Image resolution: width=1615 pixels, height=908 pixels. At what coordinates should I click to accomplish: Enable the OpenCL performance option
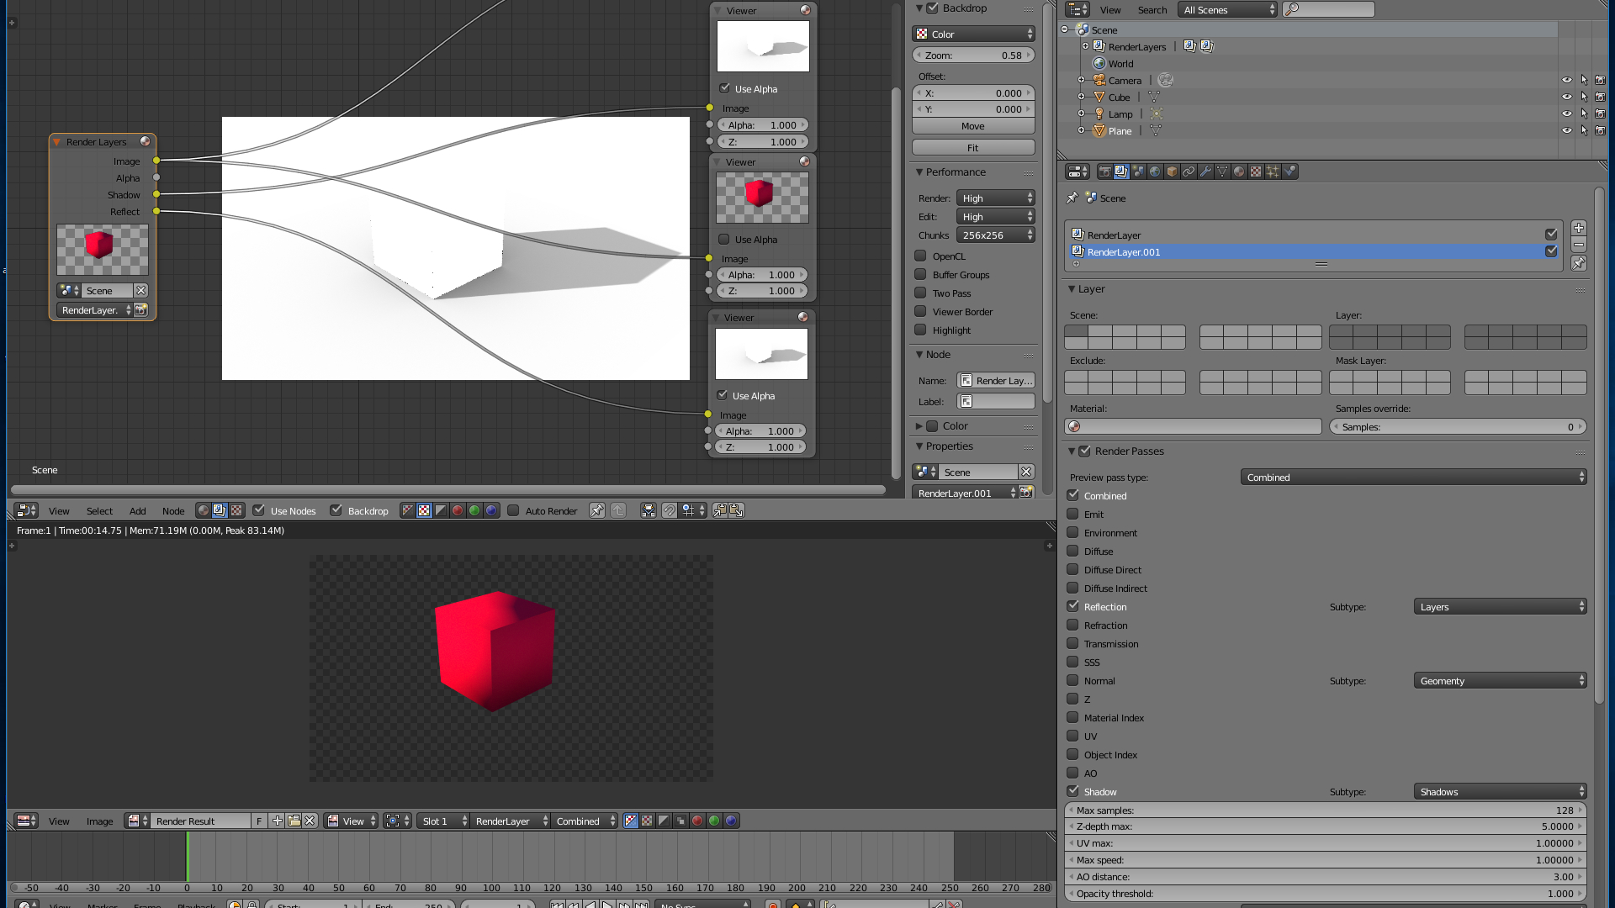(921, 256)
